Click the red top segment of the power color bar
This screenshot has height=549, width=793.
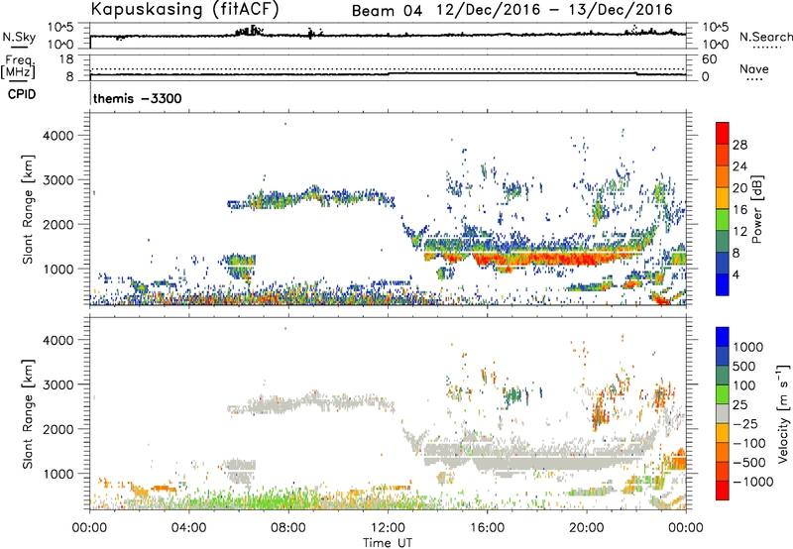click(x=723, y=131)
